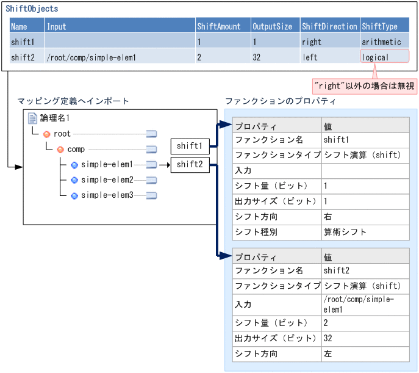Image resolution: width=419 pixels, height=373 pixels.
Task: Click the blue simple-elem1 element icon
Action: [74, 165]
